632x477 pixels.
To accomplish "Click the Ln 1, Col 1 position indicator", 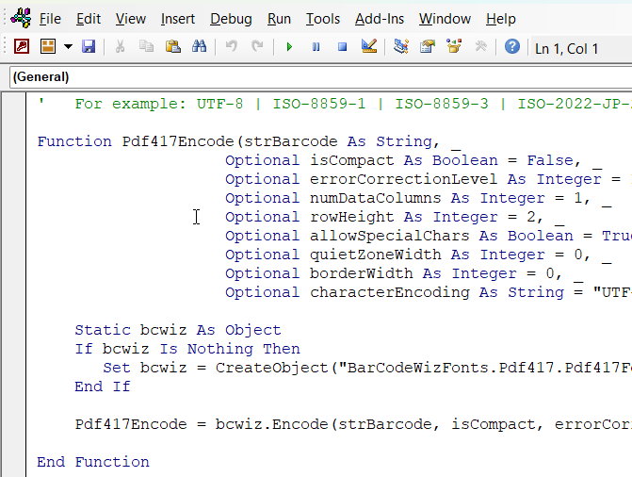I will [566, 49].
